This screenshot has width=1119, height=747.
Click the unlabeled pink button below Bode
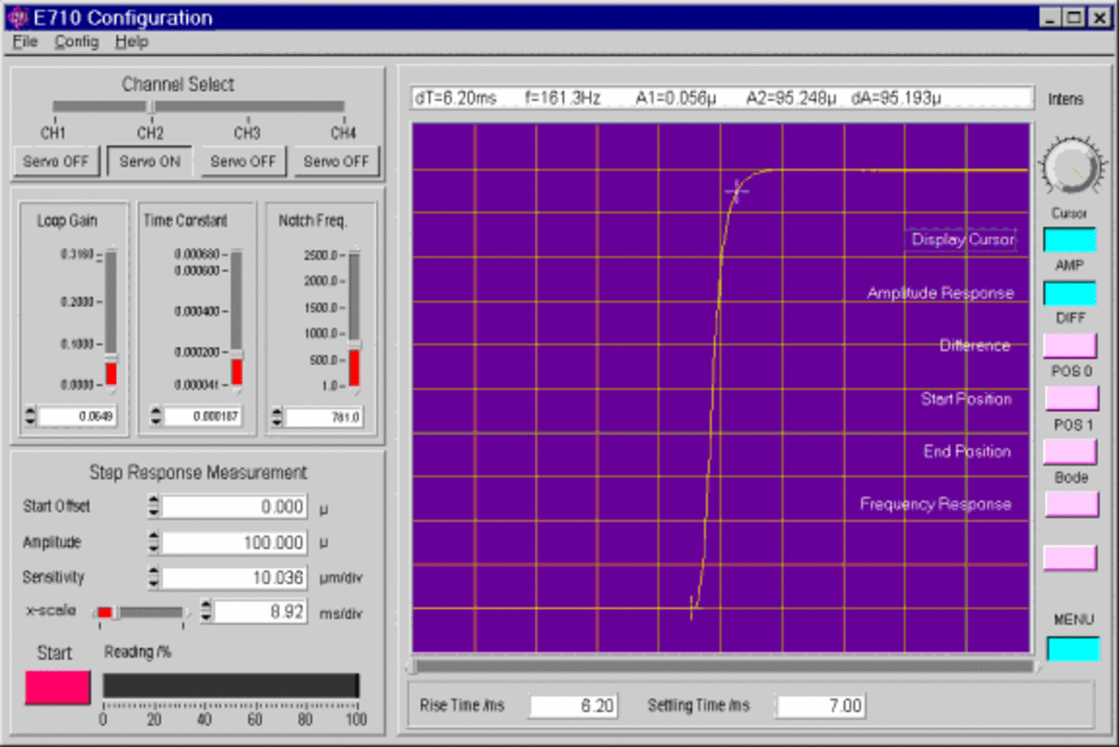click(1070, 557)
